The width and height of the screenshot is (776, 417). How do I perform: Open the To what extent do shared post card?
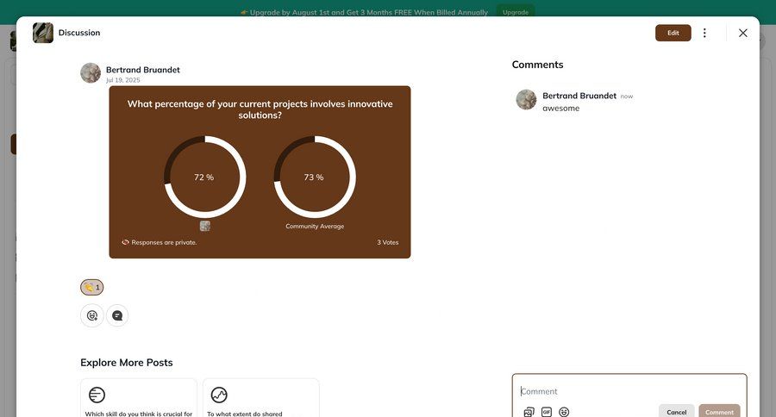click(260, 398)
